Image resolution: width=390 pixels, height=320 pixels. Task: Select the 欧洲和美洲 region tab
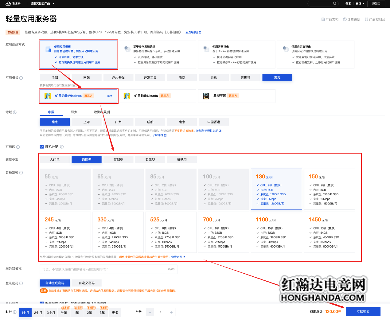pos(102,112)
